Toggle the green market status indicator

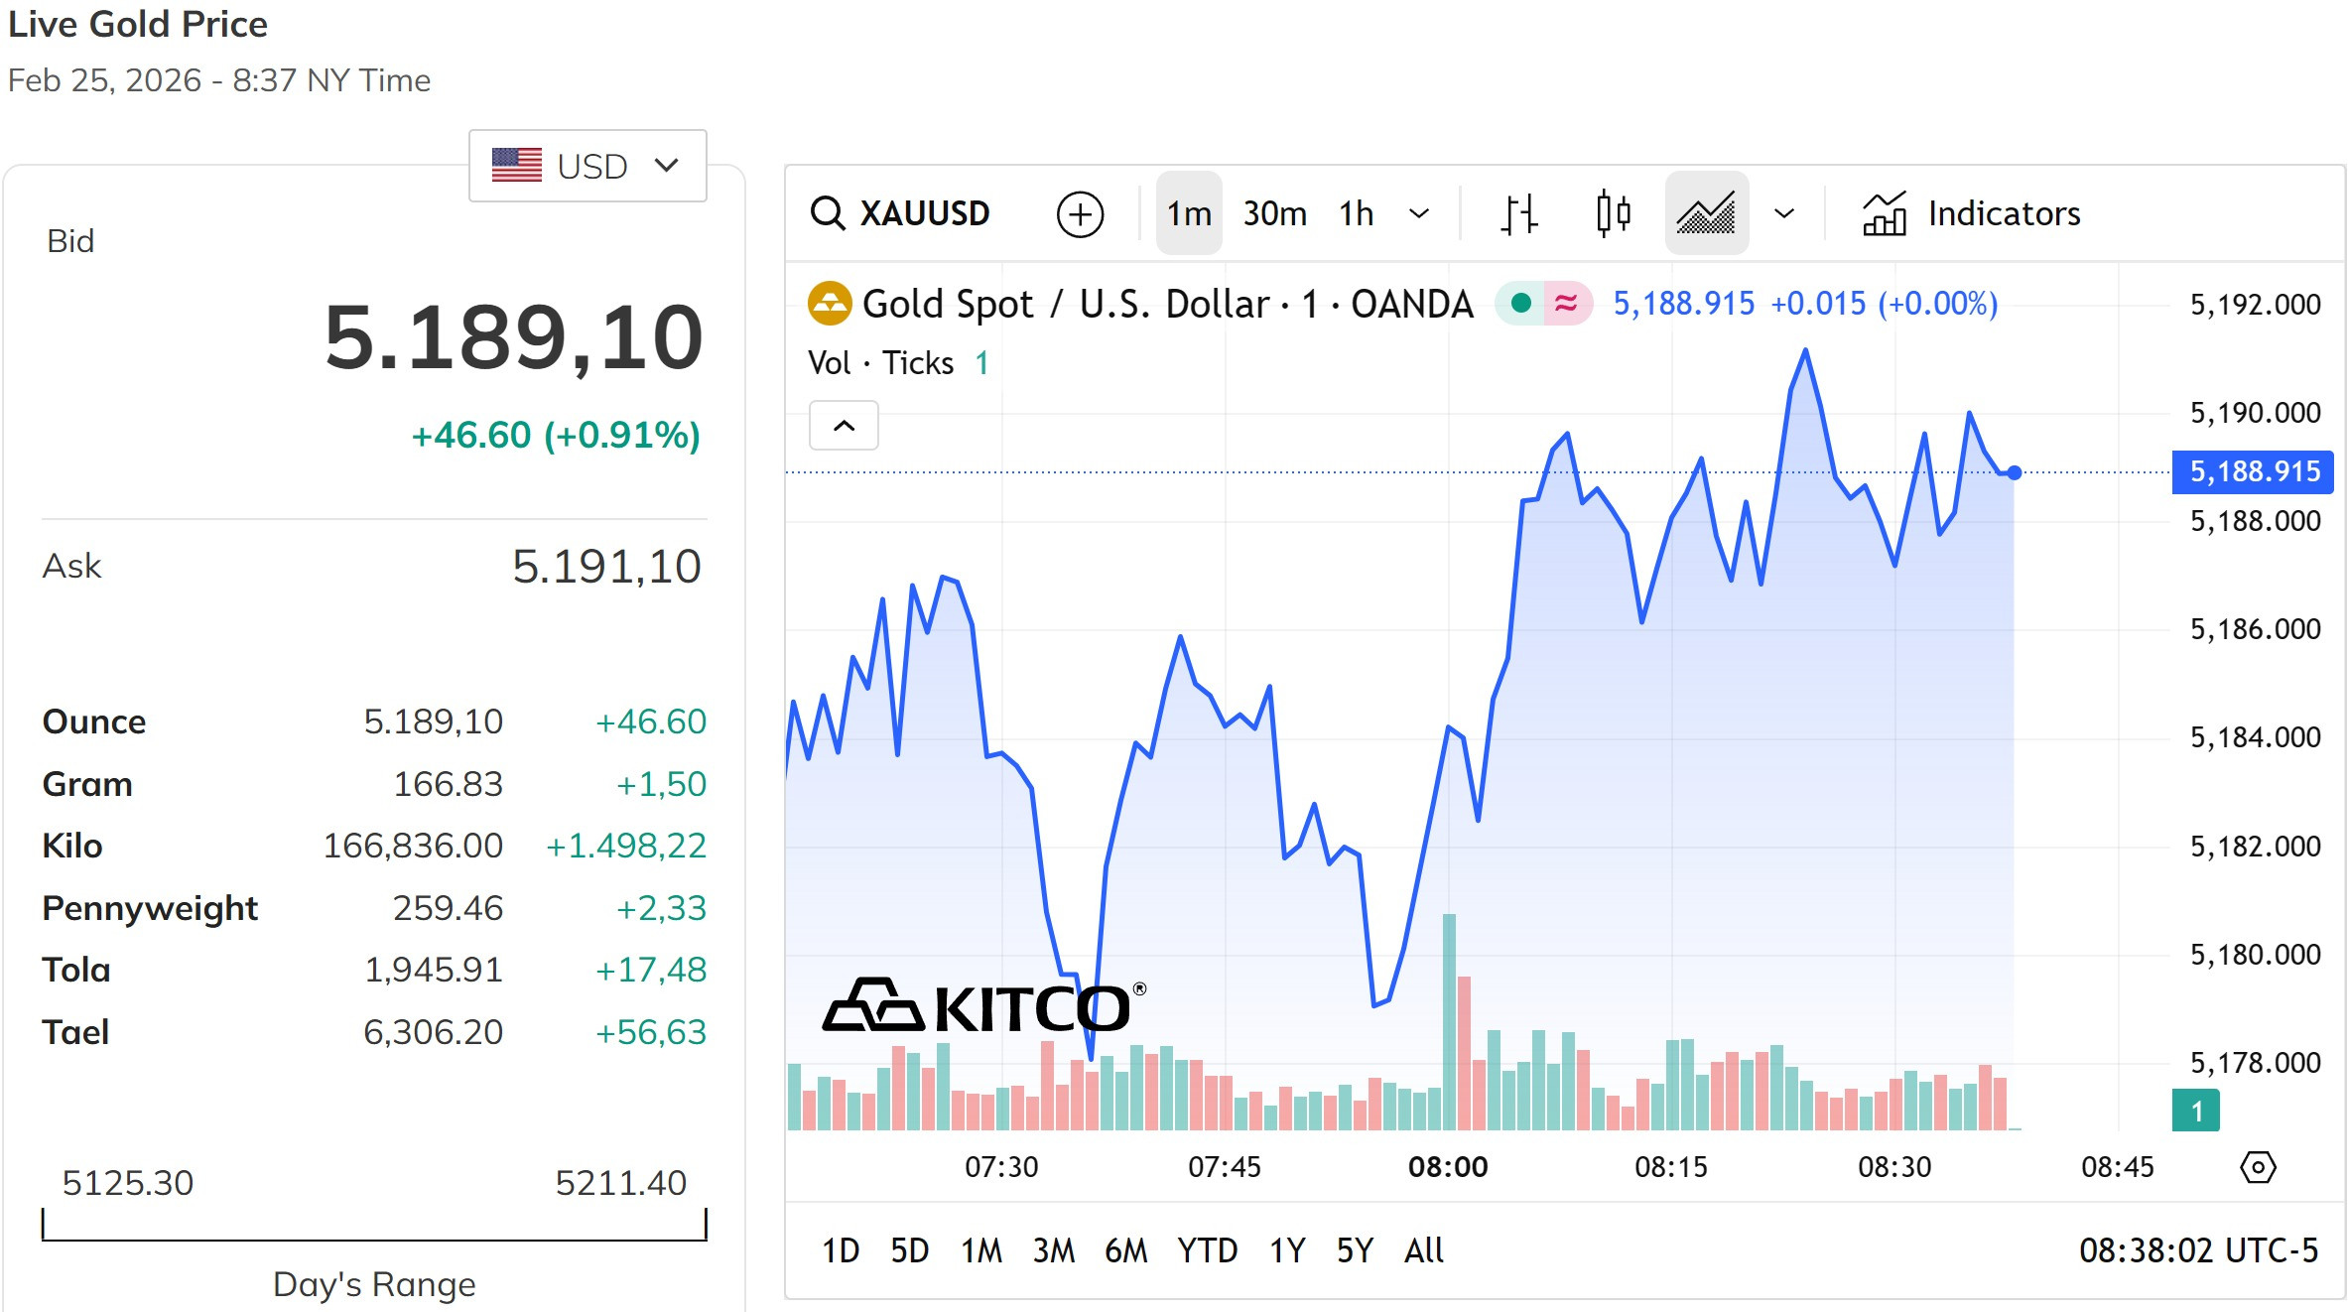point(1520,304)
